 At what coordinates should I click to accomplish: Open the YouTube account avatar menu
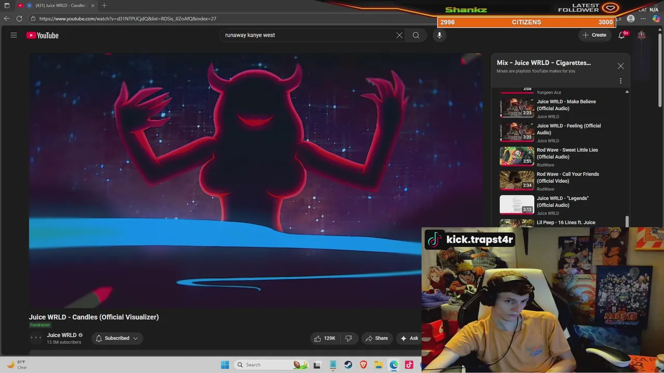click(642, 35)
